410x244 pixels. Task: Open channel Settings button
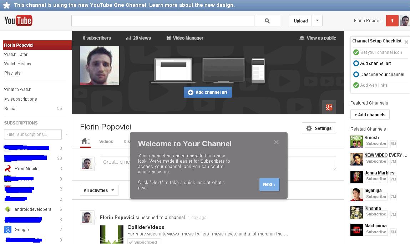[319, 128]
